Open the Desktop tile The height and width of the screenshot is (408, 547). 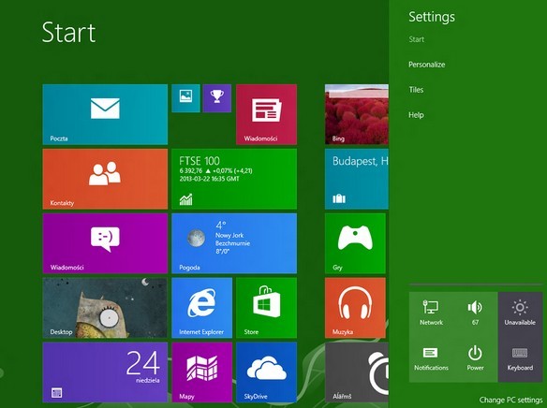[x=105, y=308]
